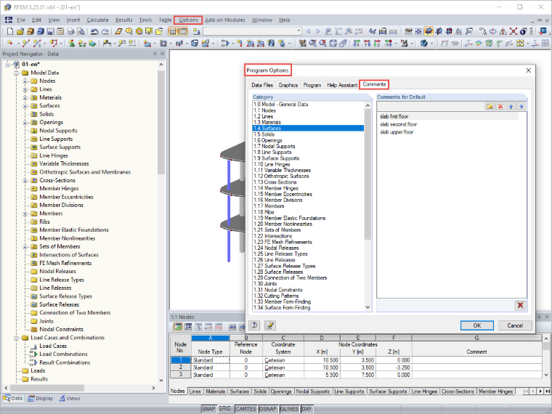Toggle GLINES in the status bar
552x414 pixels.
click(289, 409)
